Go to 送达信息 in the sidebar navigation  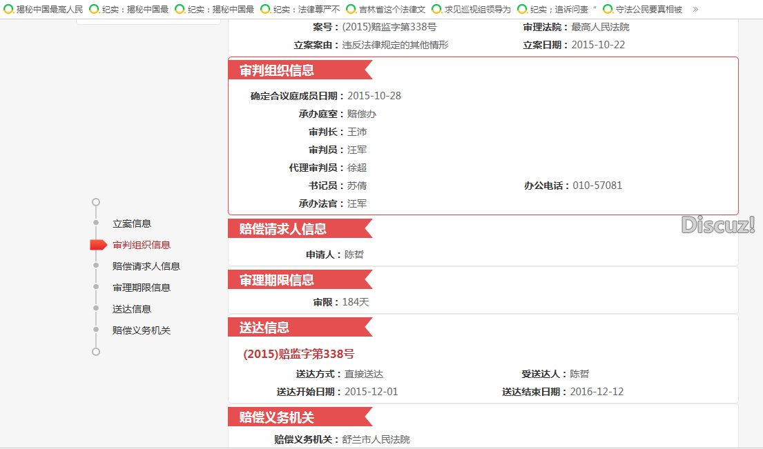point(132,309)
